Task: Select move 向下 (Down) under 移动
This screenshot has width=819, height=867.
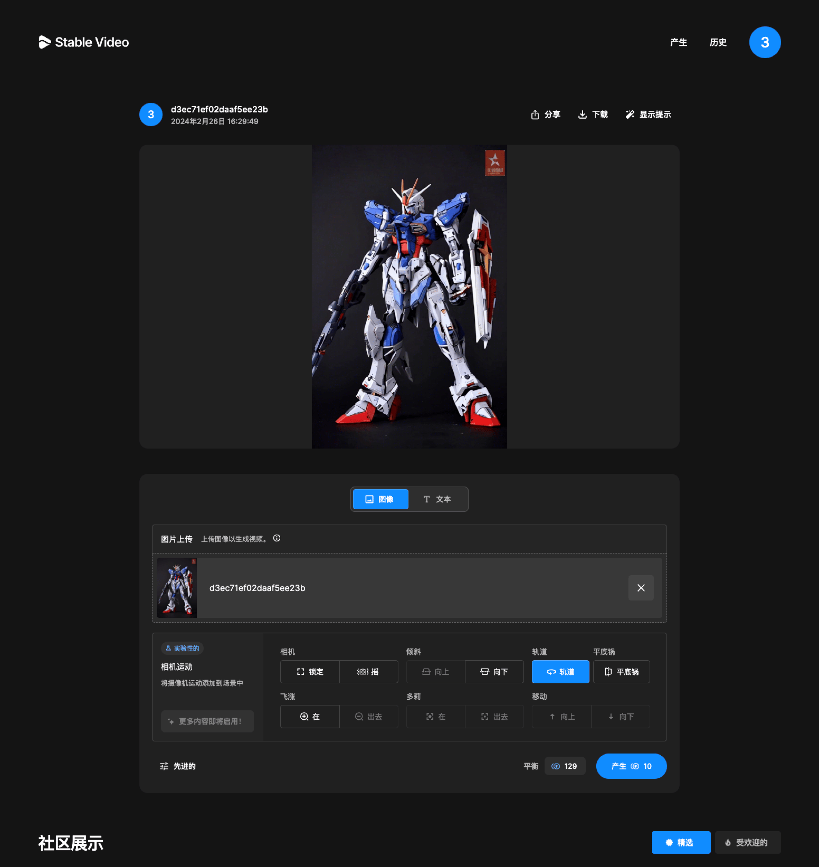Action: 620,716
